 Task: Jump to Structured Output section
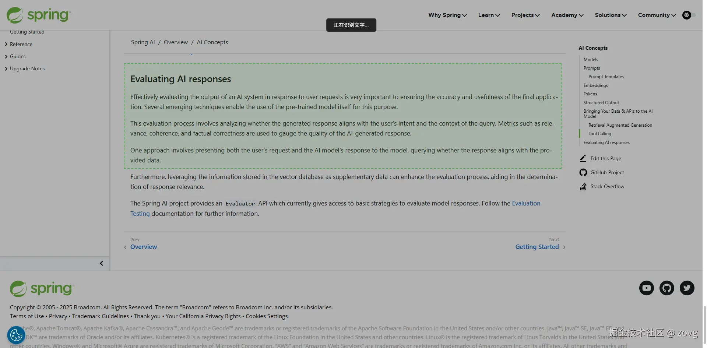click(x=601, y=103)
